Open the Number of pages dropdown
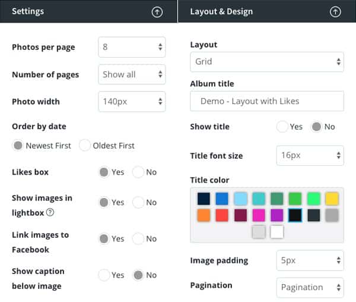 pyautogui.click(x=132, y=74)
